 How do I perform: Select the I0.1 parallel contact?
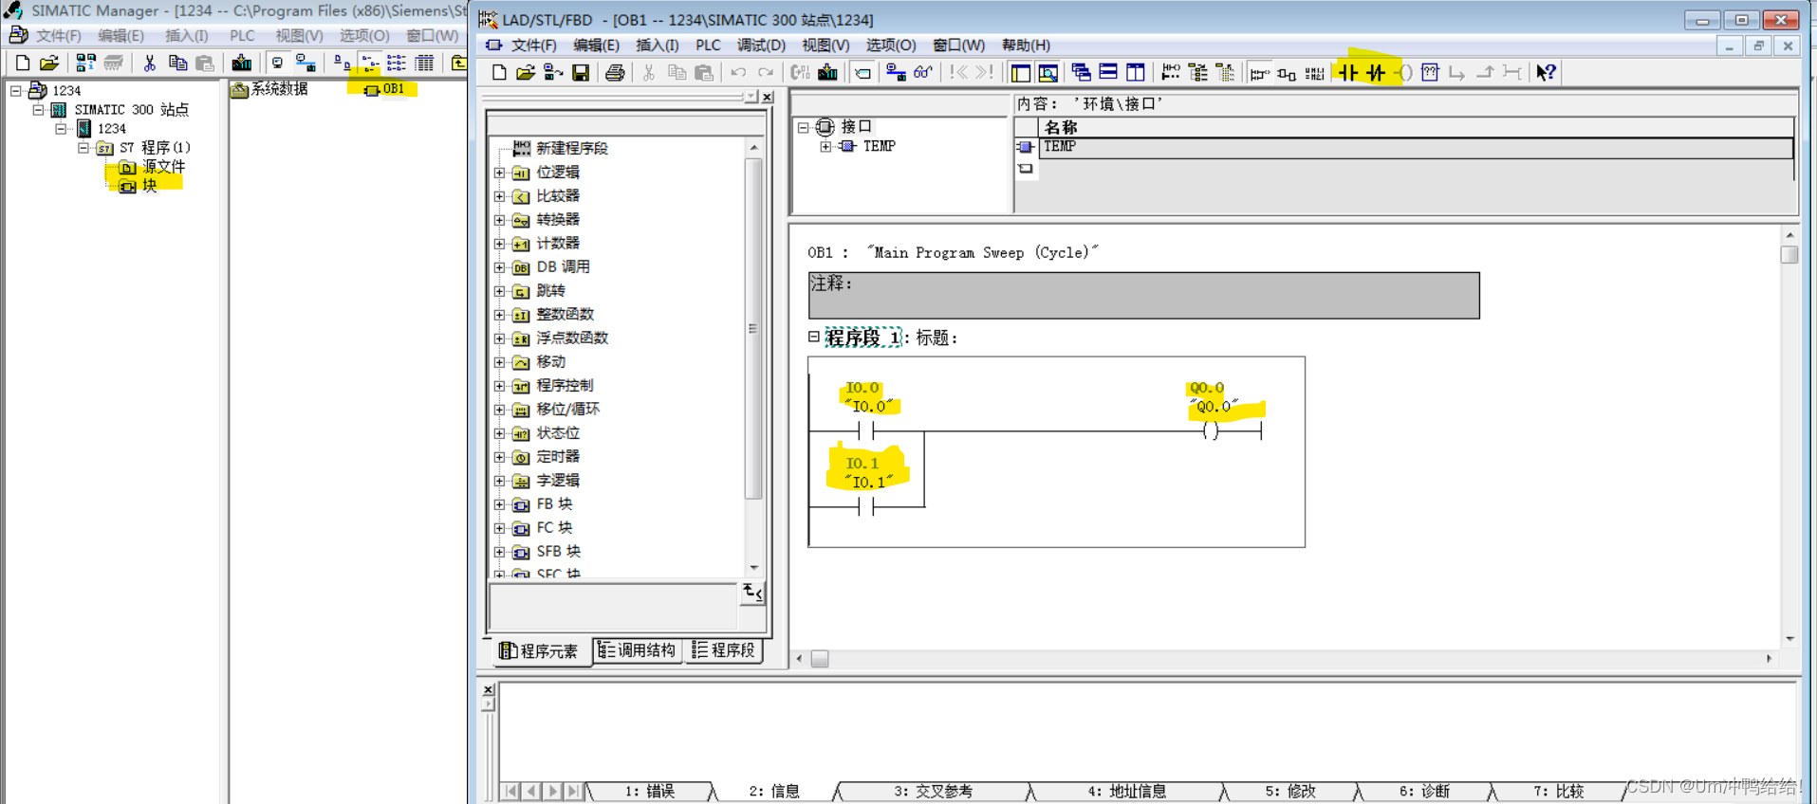[865, 507]
